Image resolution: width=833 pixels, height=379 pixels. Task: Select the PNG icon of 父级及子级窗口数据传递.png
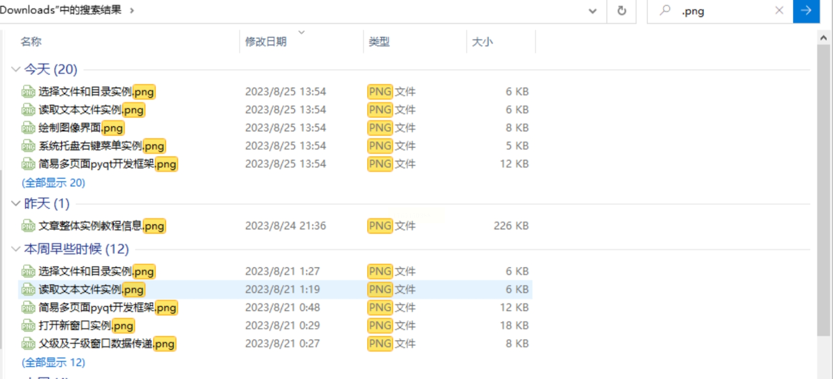(28, 344)
